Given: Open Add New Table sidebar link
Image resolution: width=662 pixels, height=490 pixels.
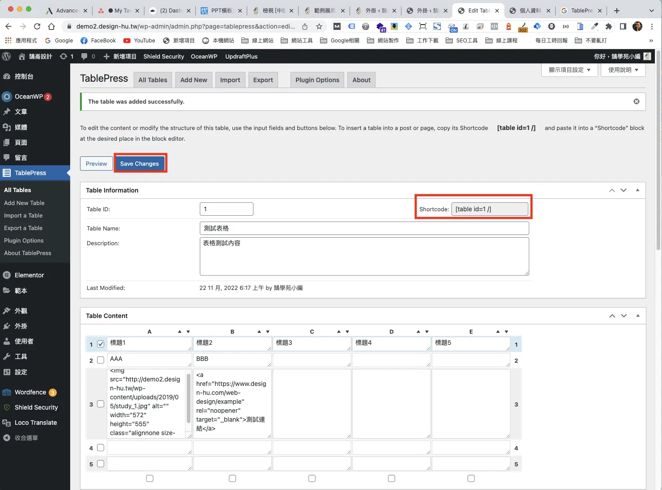Looking at the screenshot, I should 24,203.
